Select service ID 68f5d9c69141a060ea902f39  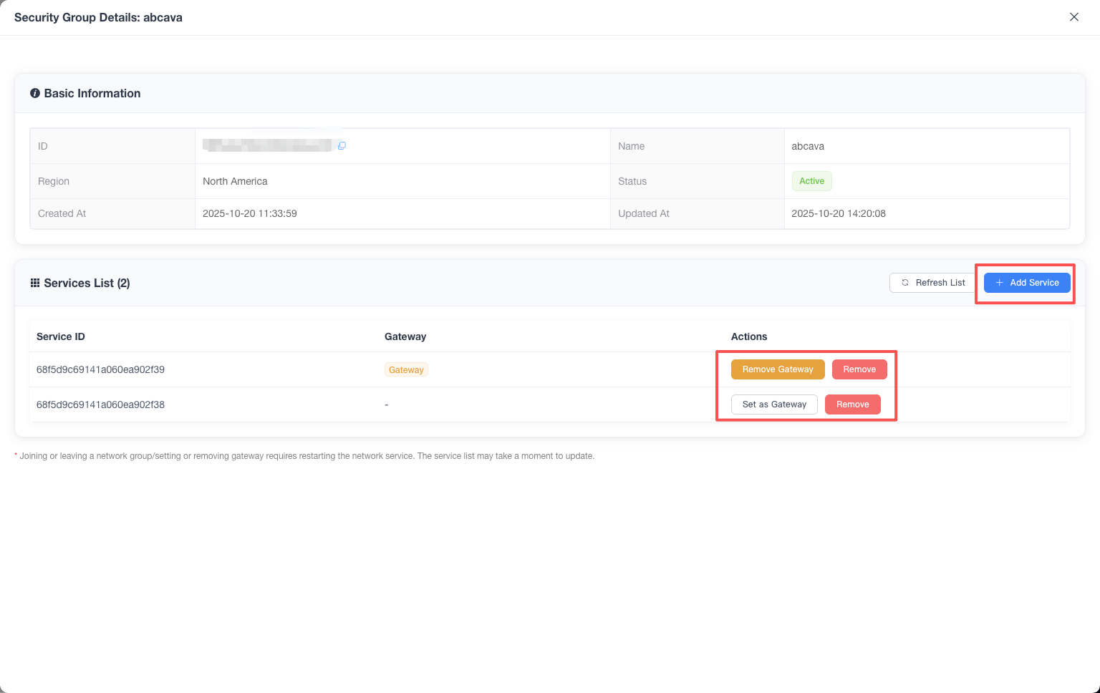click(100, 370)
